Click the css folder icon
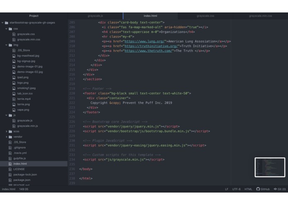 point(10,29)
